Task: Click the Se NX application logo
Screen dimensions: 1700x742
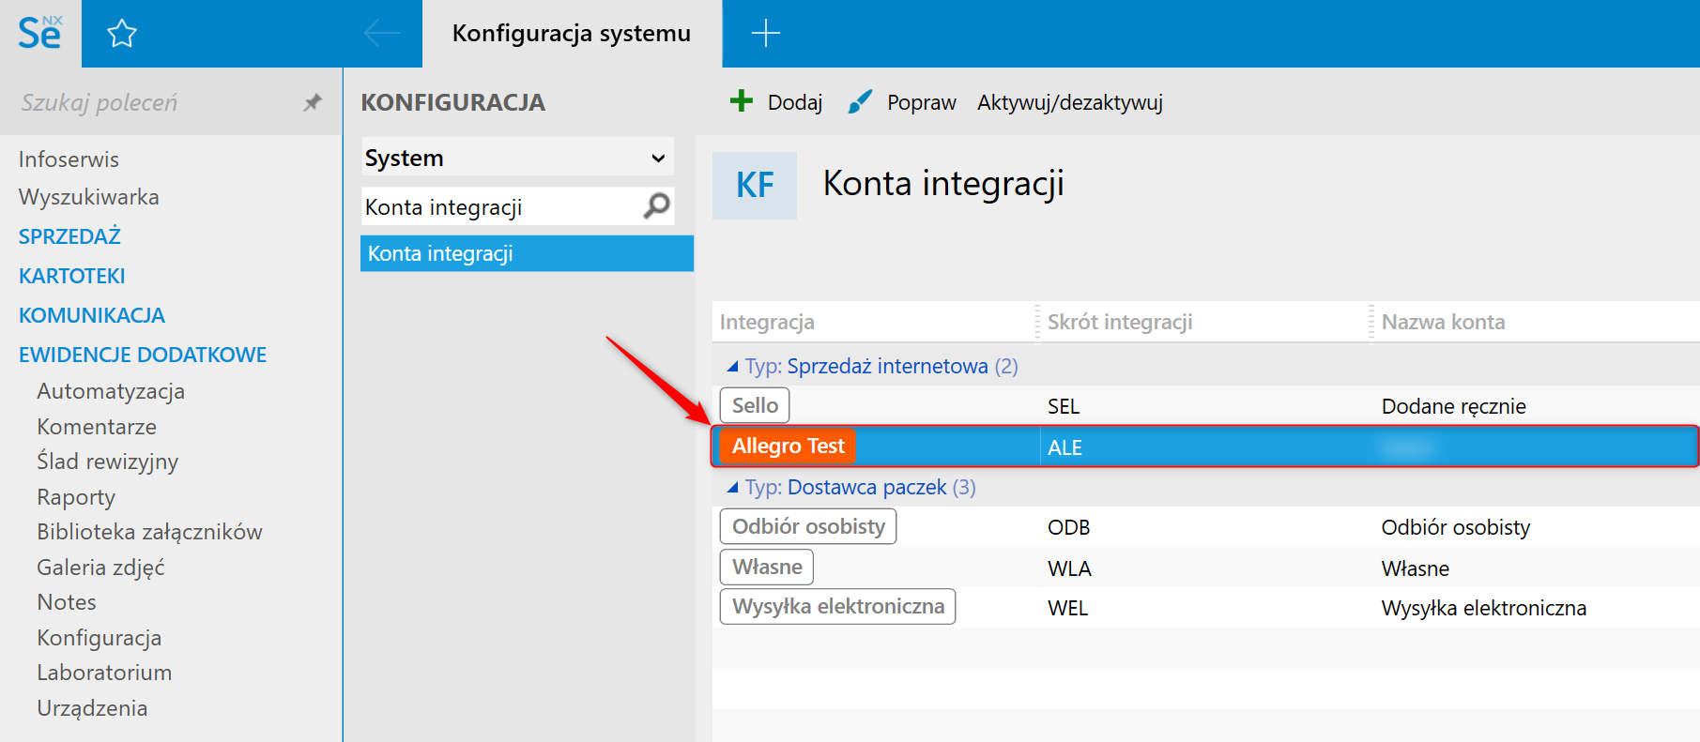Action: pyautogui.click(x=40, y=34)
